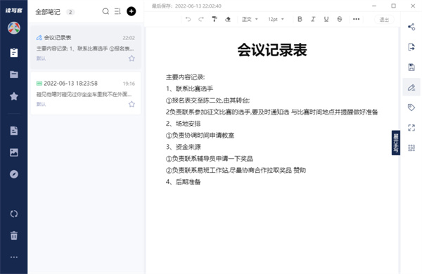The image size is (422, 274).
Task: Open the 12pt font size dropdown
Action: click(276, 19)
